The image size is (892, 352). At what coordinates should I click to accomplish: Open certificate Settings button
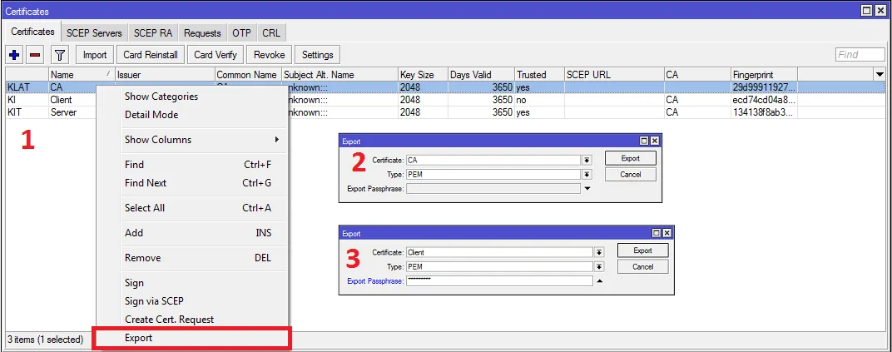click(x=317, y=55)
